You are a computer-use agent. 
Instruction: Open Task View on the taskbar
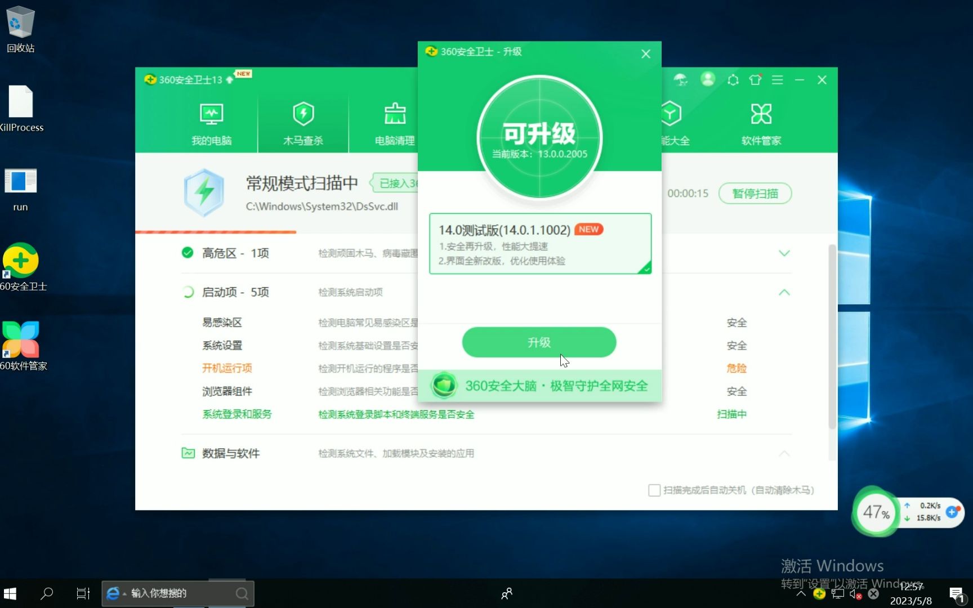point(83,593)
